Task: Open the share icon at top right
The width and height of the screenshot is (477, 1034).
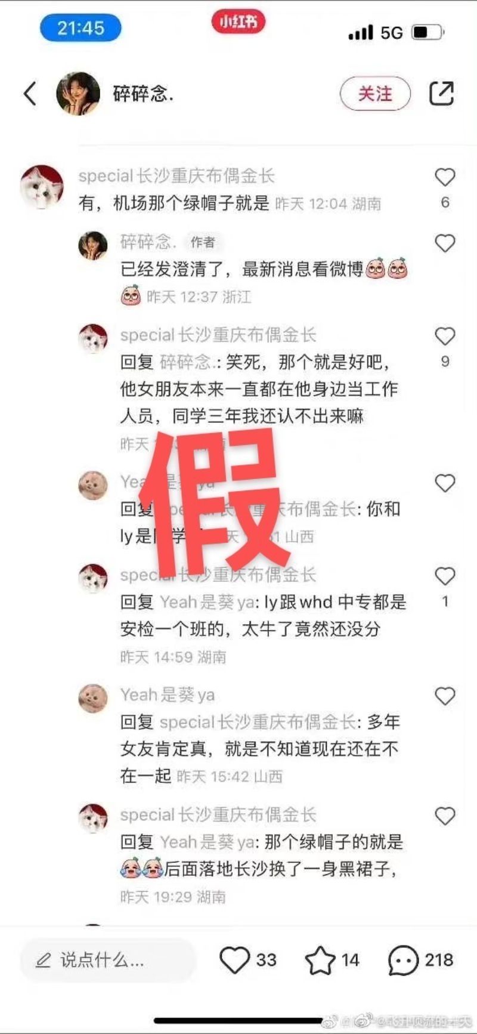Action: click(441, 94)
